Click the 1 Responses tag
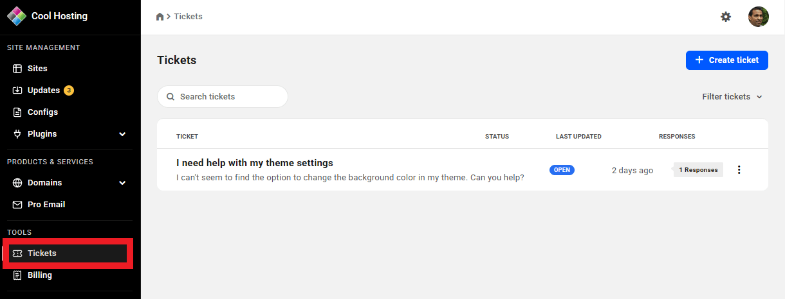The height and width of the screenshot is (299, 785). (699, 170)
